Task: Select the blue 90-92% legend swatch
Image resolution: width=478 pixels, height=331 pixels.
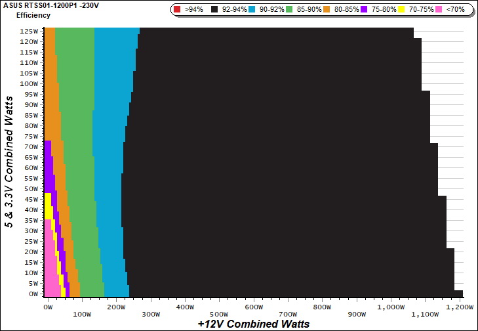Action: click(255, 10)
